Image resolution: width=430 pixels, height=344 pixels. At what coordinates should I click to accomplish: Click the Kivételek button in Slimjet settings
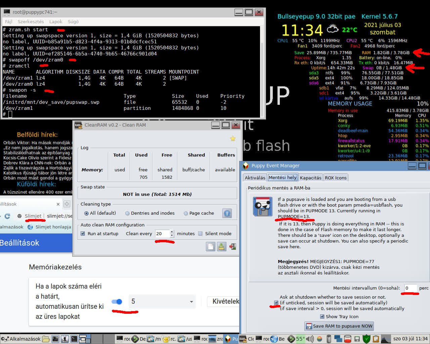(224, 301)
